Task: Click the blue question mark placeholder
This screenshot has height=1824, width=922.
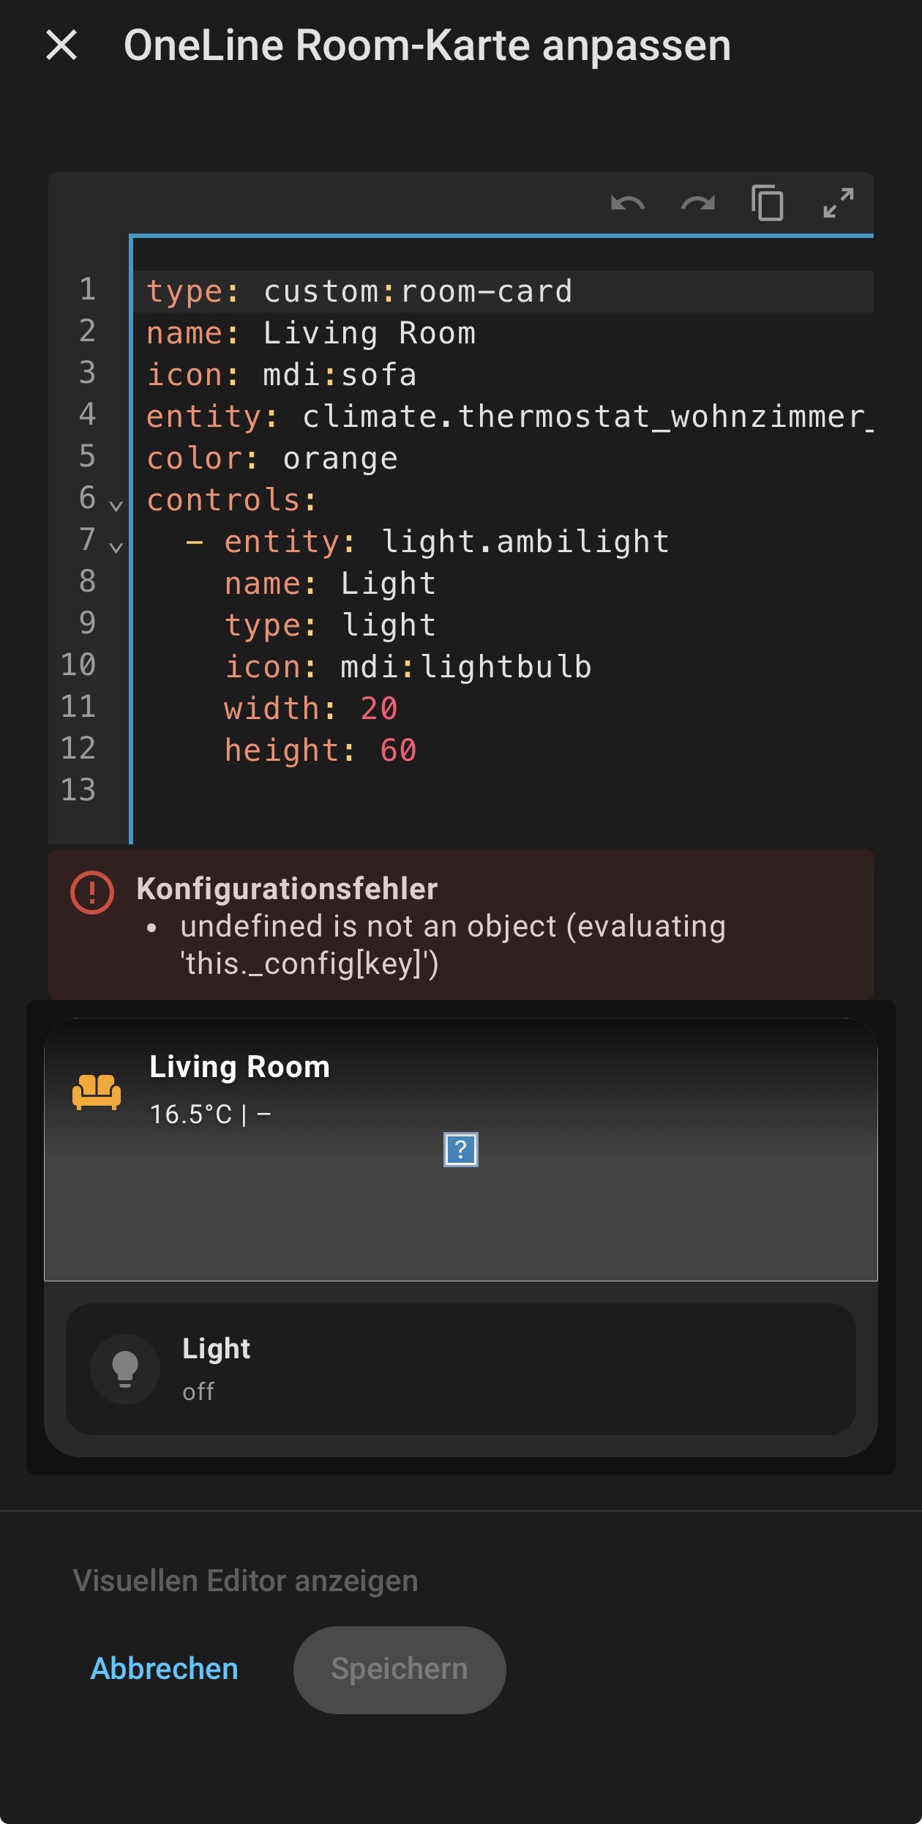Action: [461, 1150]
